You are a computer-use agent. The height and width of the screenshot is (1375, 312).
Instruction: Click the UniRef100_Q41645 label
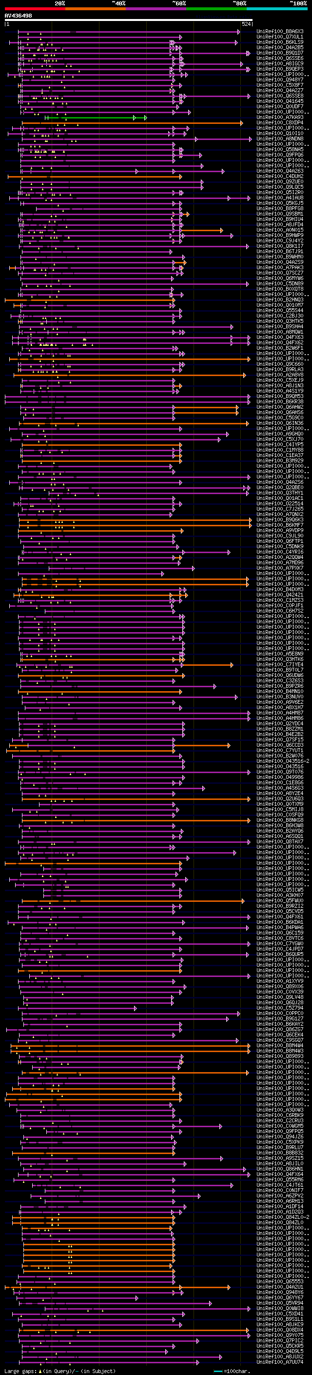point(279,101)
